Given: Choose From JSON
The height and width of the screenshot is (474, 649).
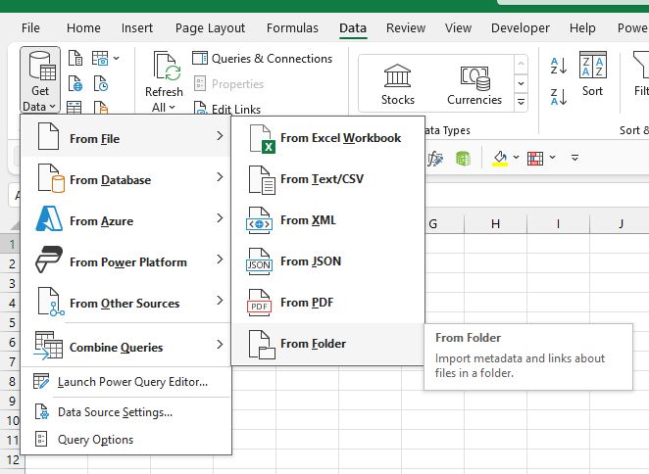Looking at the screenshot, I should tap(327, 261).
